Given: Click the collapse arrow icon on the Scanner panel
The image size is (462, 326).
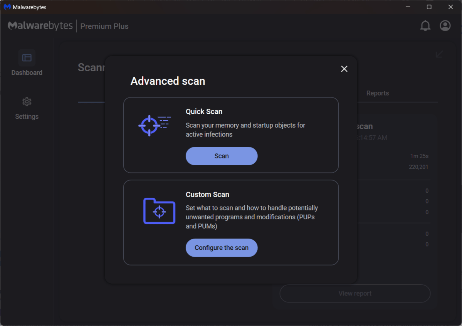Looking at the screenshot, I should [x=439, y=54].
